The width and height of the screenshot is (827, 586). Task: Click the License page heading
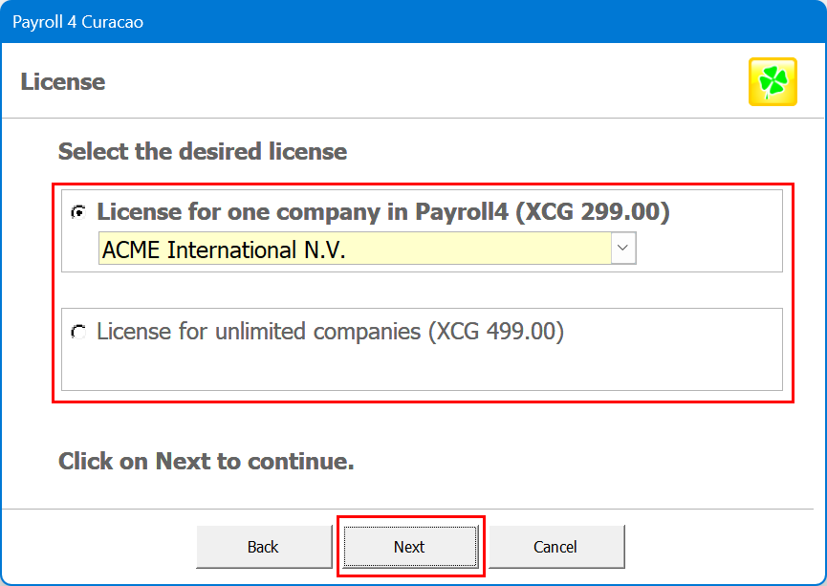pyautogui.click(x=63, y=82)
